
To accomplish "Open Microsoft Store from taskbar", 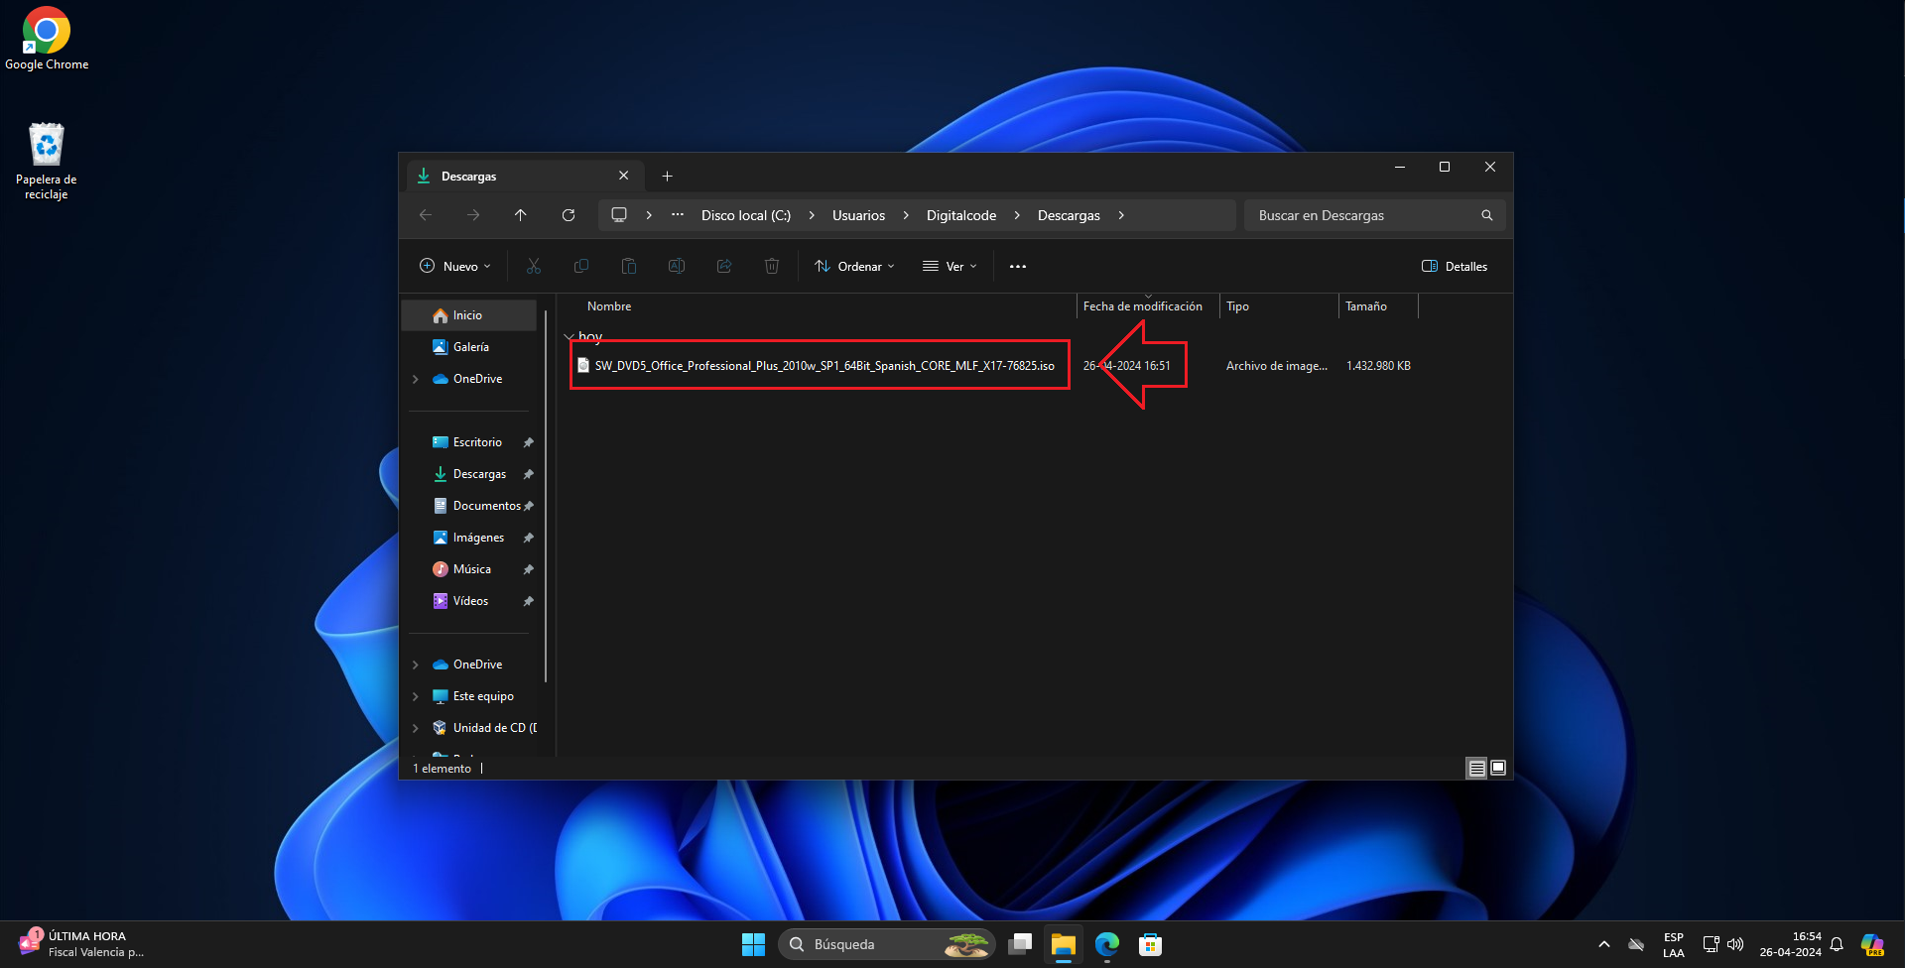I will [1151, 944].
